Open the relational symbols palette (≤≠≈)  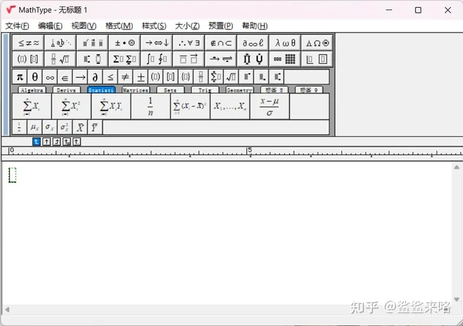(x=28, y=43)
